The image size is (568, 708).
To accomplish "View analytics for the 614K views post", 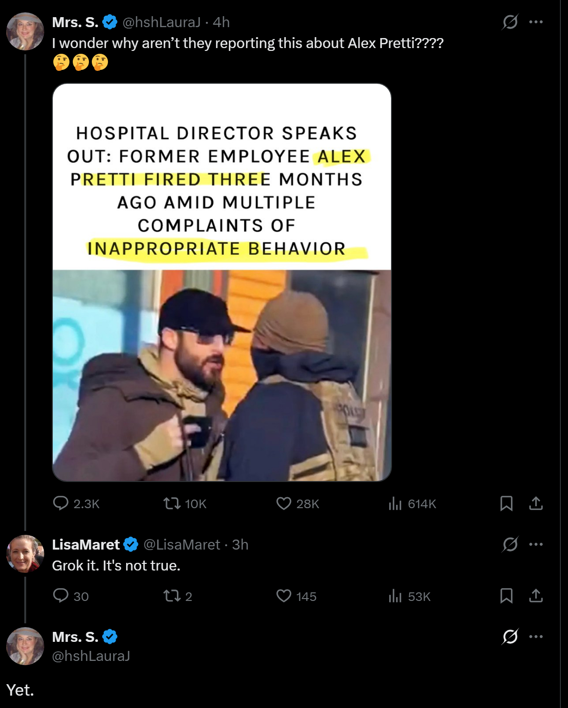I will (x=395, y=503).
